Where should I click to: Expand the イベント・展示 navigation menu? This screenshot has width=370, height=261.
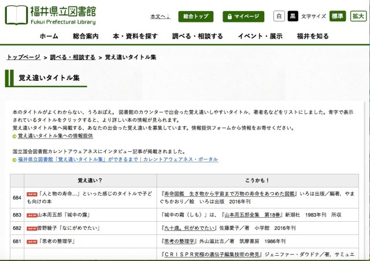(260, 36)
